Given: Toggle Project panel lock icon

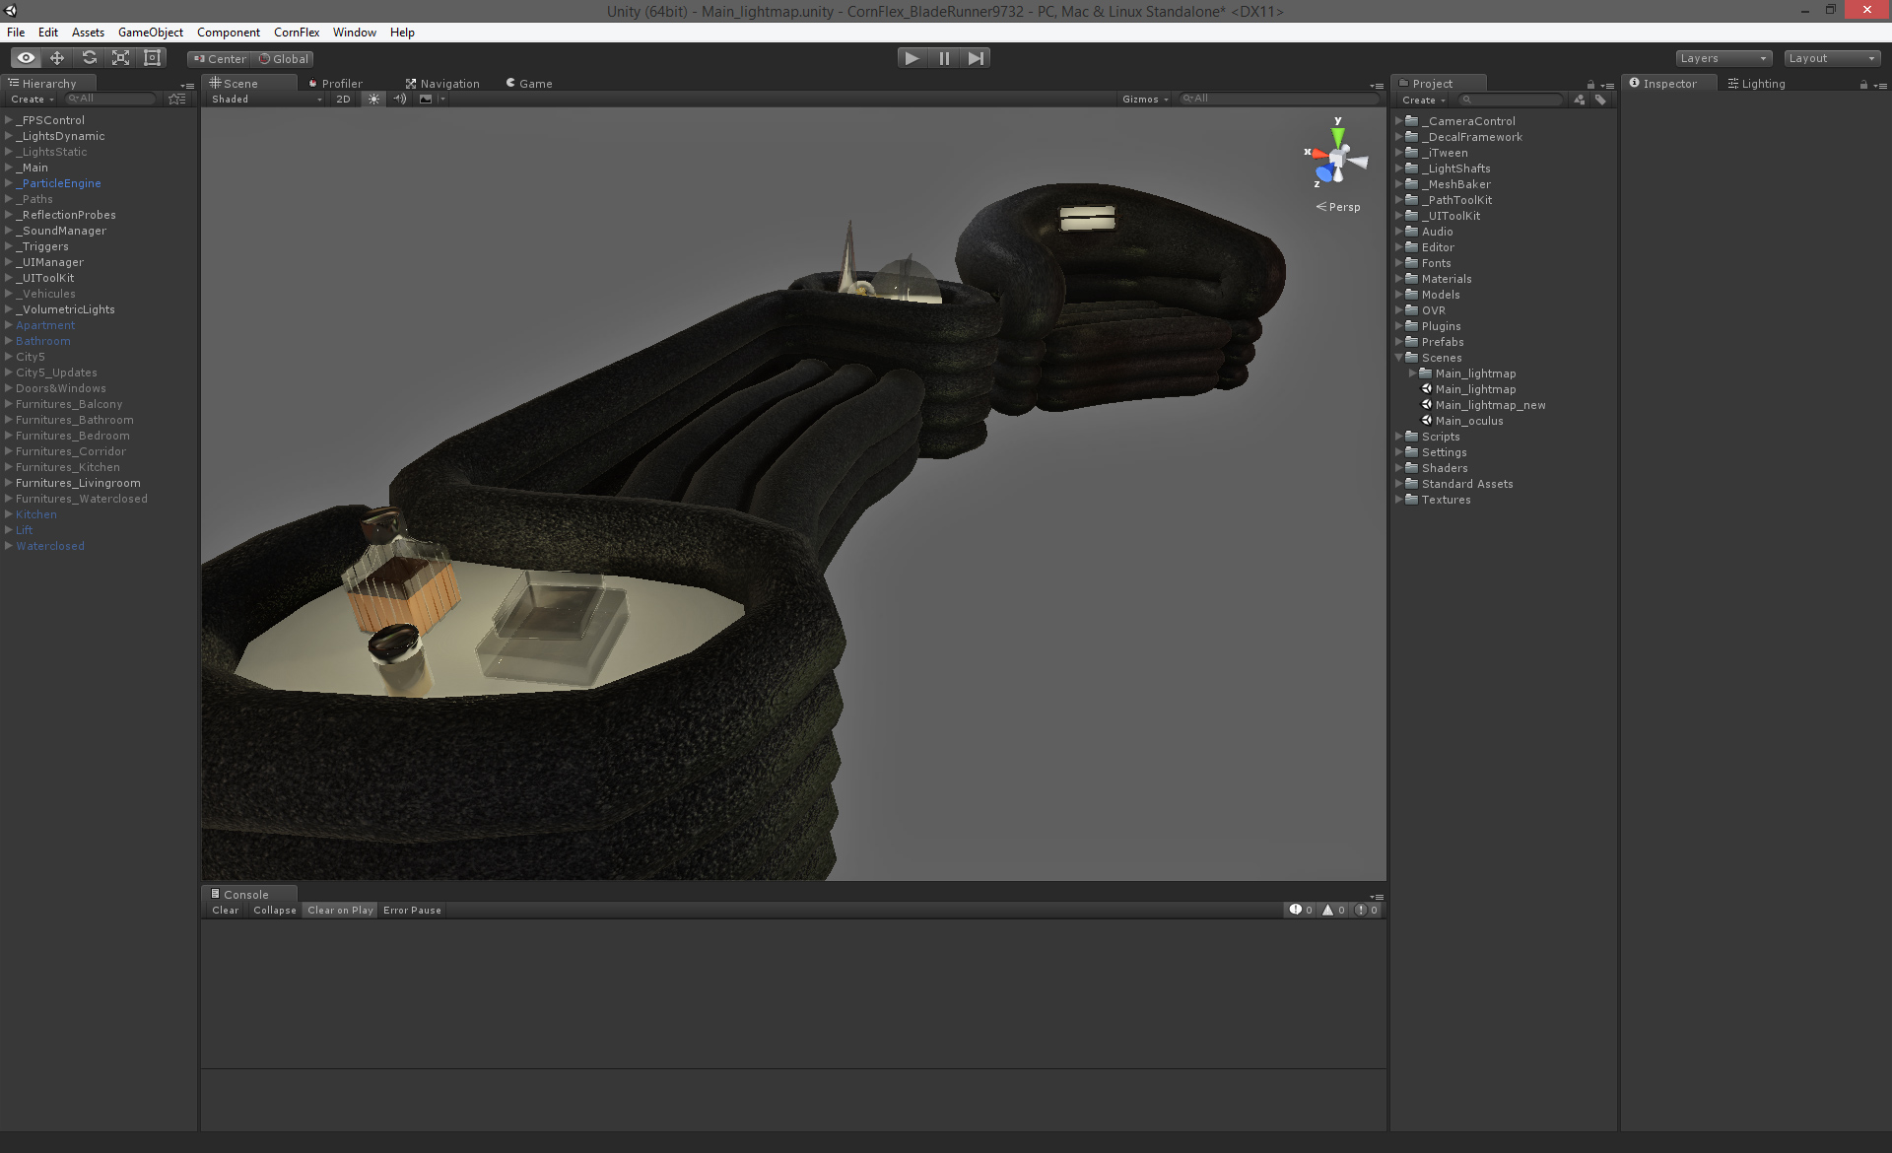Looking at the screenshot, I should 1590,85.
